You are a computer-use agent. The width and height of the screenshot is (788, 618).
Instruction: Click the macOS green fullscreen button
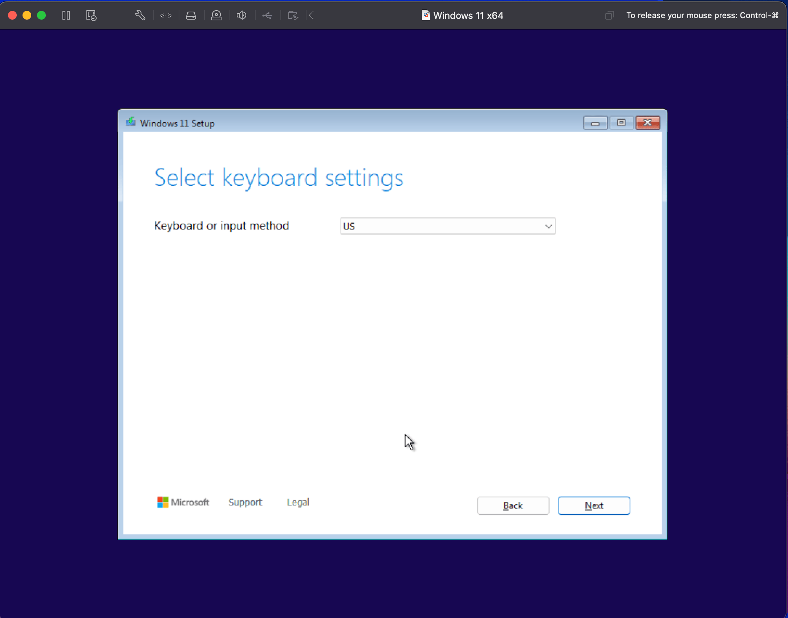coord(41,15)
